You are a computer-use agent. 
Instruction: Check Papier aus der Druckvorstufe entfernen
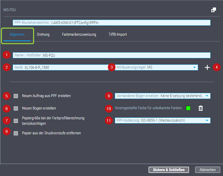(16, 133)
